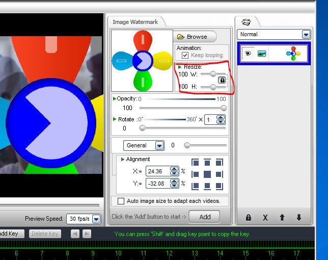Align watermark to middle-left
328x260 pixels.
coord(195,174)
